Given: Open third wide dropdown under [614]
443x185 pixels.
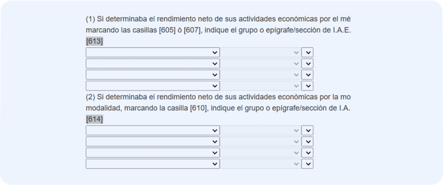Looking at the screenshot, I should click(x=153, y=153).
